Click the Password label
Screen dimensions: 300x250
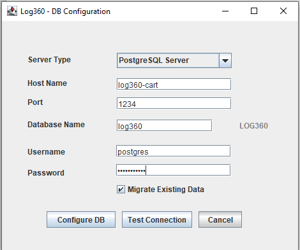(46, 173)
